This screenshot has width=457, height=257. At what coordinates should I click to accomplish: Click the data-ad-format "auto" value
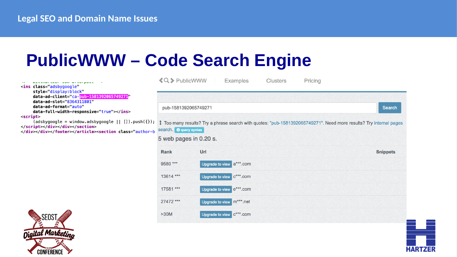click(x=77, y=107)
